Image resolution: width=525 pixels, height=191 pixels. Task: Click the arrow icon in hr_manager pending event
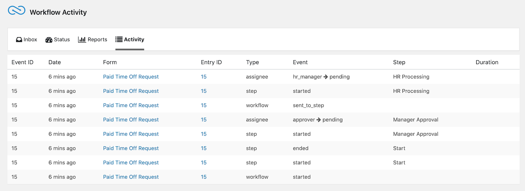(x=325, y=77)
